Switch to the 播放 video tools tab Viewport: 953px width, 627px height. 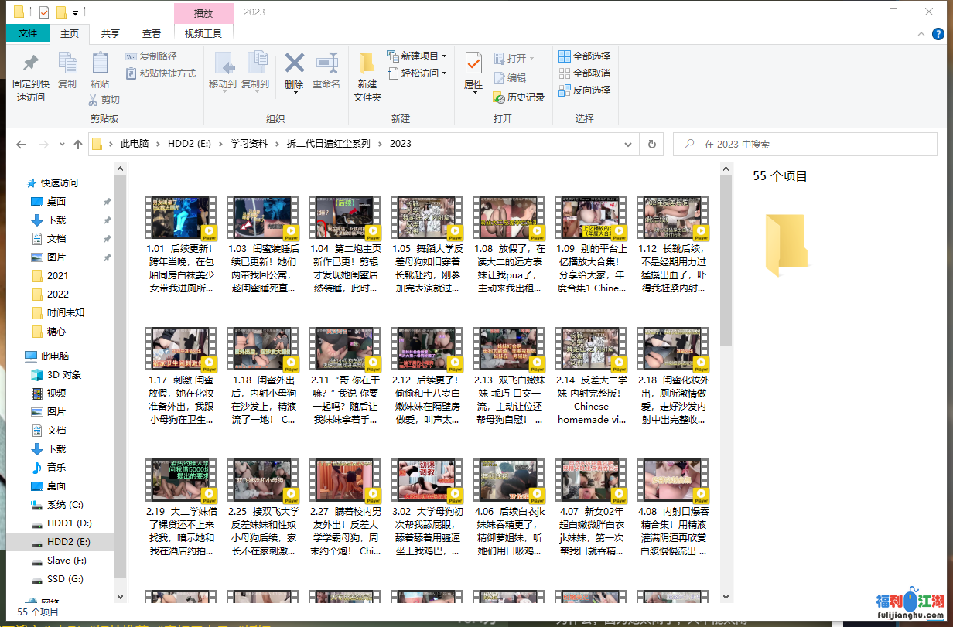point(203,12)
